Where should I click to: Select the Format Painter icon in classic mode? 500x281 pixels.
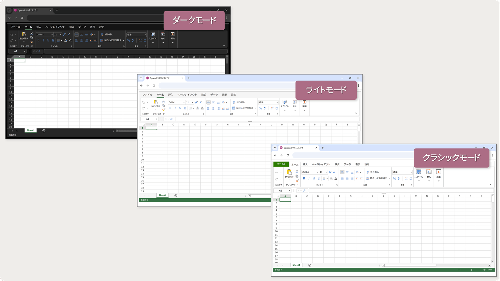[x=297, y=181]
